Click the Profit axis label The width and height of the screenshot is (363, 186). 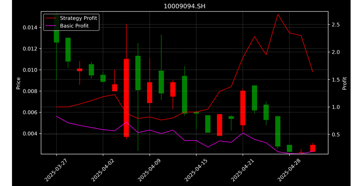pyautogui.click(x=344, y=83)
